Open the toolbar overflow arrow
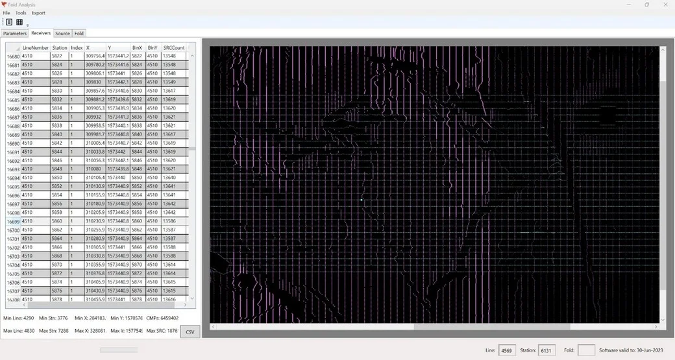Screen dimensions: 675x360 [x=27, y=25]
